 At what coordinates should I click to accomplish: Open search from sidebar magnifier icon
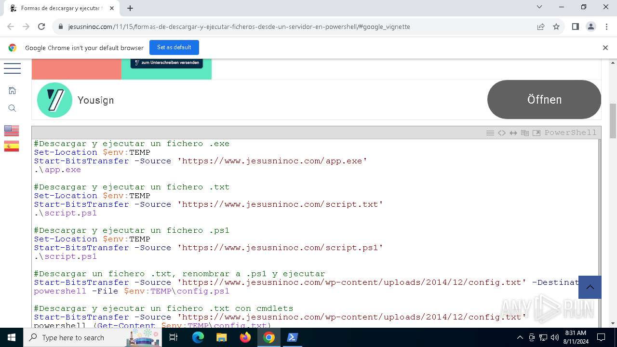(x=13, y=108)
